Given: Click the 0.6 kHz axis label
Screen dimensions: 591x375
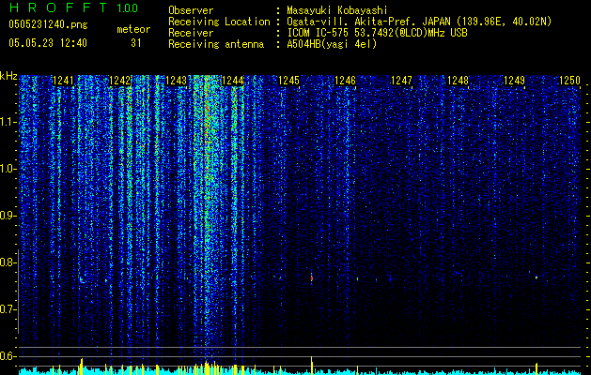Looking at the screenshot, I should [8, 356].
